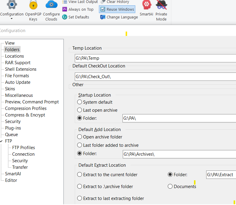This screenshot has height=205, width=236.
Task: Open Preview, Command Prompt settings
Action: coord(32,102)
